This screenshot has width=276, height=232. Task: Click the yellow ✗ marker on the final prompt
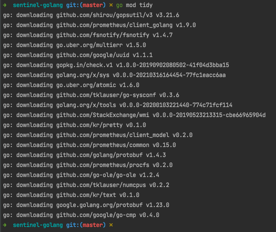[111, 225]
